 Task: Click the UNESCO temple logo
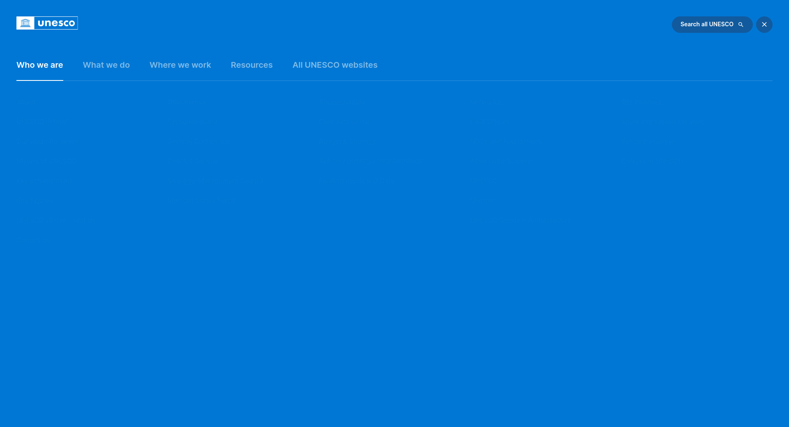[x=25, y=23]
